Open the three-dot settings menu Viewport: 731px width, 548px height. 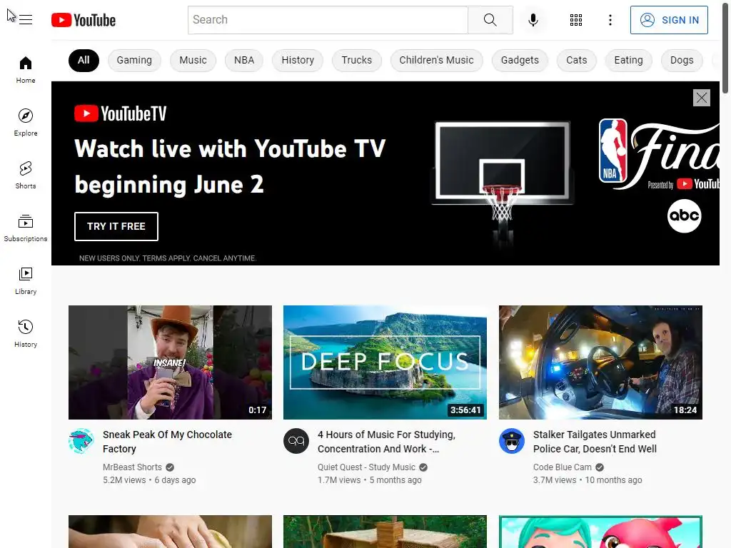[610, 20]
